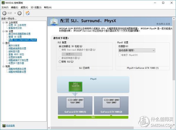The image size is (176, 130).
Task: Click 选择一项任务... heading
Action: [9, 19]
